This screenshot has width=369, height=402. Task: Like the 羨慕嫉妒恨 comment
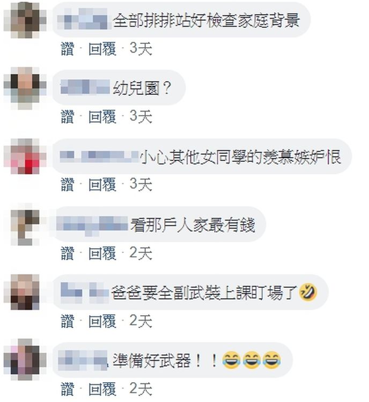[x=68, y=184]
